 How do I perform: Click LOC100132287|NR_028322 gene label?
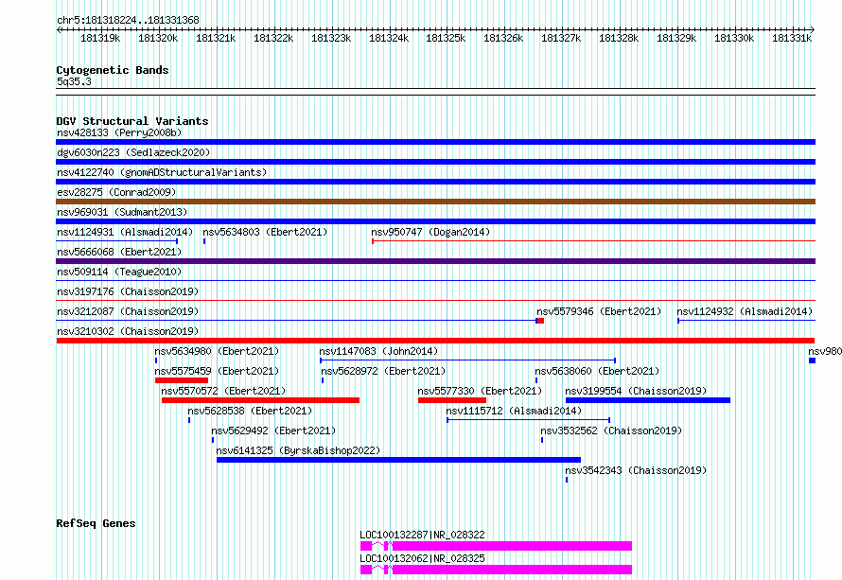[x=422, y=535]
